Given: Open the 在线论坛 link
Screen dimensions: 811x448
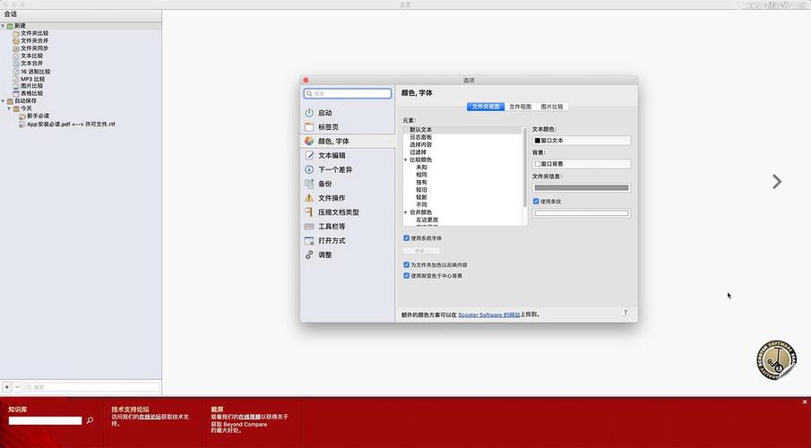Looking at the screenshot, I should [150, 417].
